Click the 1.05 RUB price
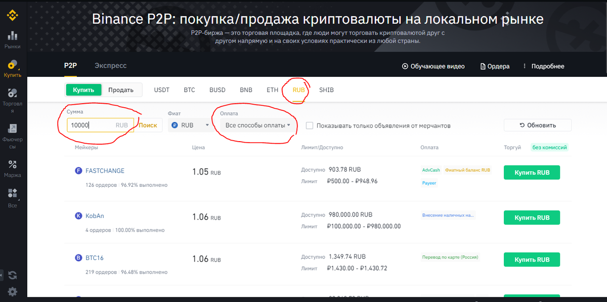The image size is (607, 302). (x=206, y=172)
